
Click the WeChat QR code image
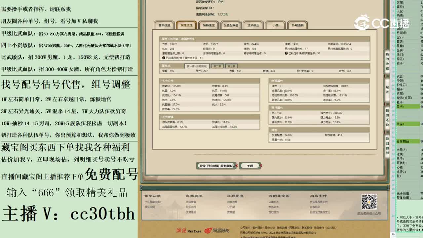pyautogui.click(x=369, y=202)
